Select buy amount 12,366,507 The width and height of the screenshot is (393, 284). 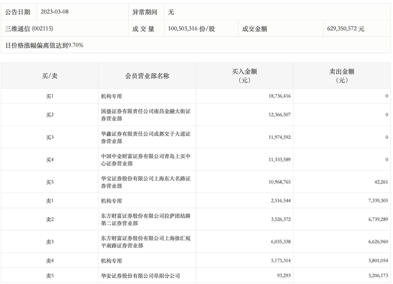pos(280,114)
